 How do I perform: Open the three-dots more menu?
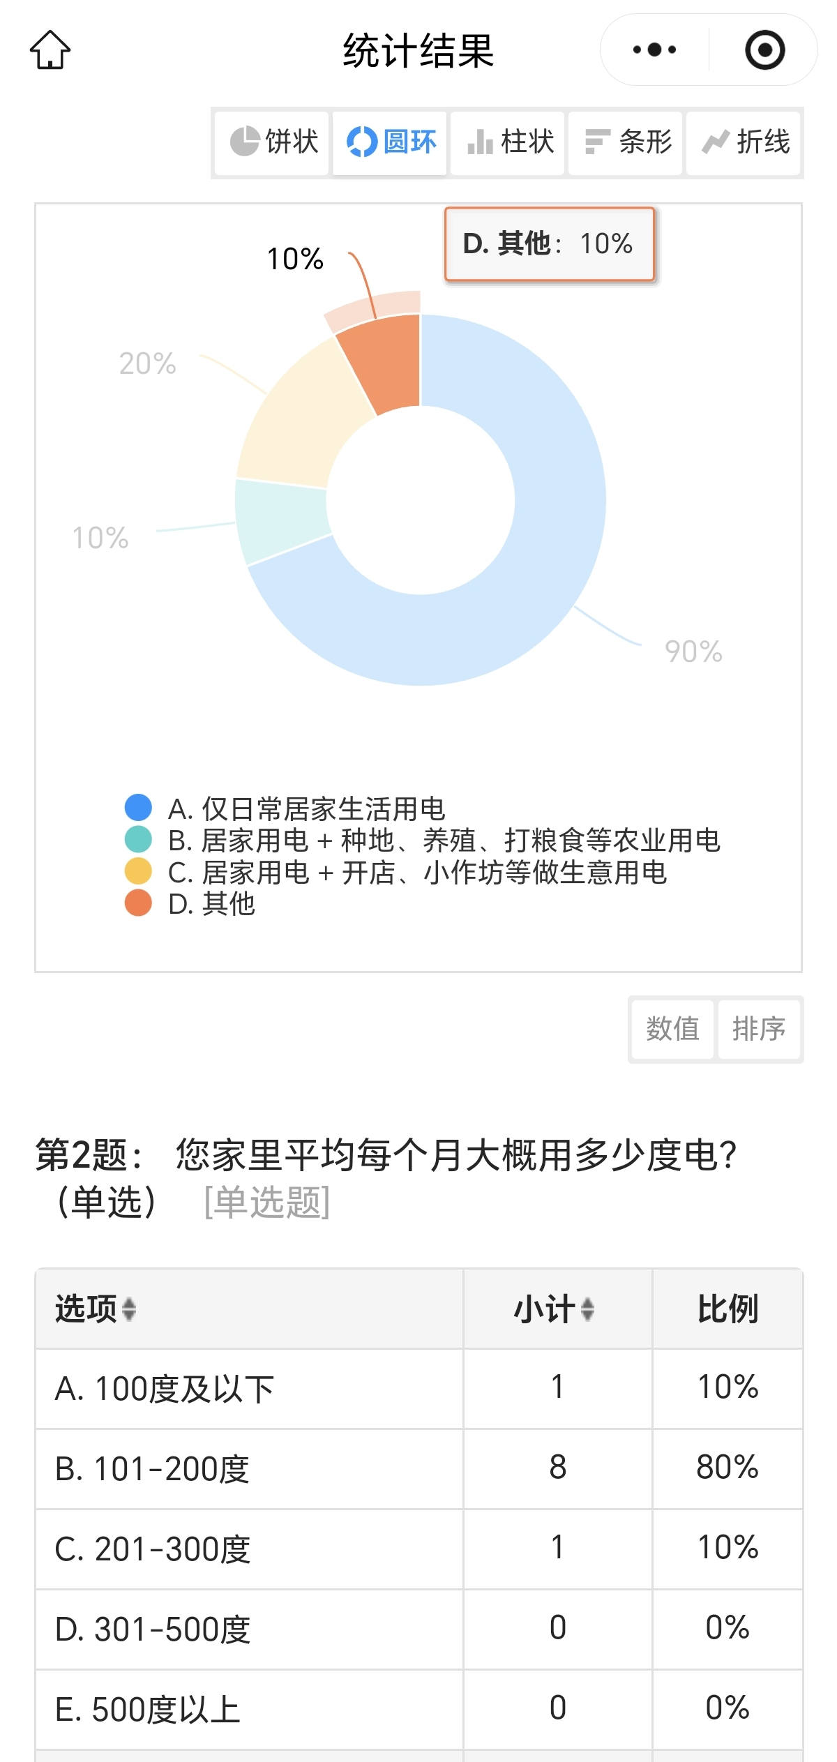pyautogui.click(x=654, y=50)
